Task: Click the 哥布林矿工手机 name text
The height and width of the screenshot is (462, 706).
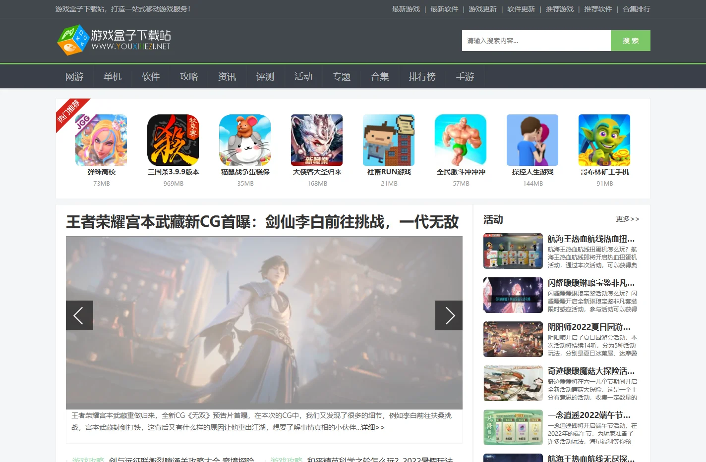Action: click(x=605, y=172)
